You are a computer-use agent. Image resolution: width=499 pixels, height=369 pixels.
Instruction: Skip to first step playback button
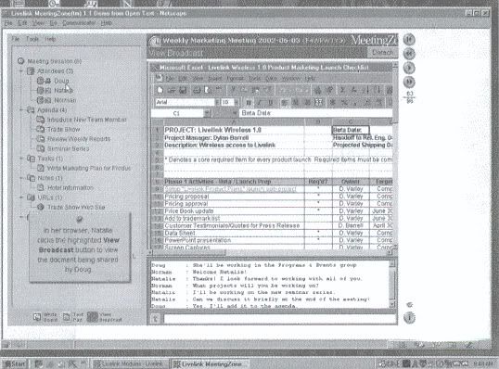click(x=409, y=40)
